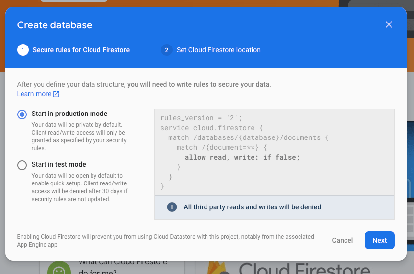Go to Secure rules for Cloud Firestore step
Screen dimensions: 414x274
pyautogui.click(x=81, y=50)
